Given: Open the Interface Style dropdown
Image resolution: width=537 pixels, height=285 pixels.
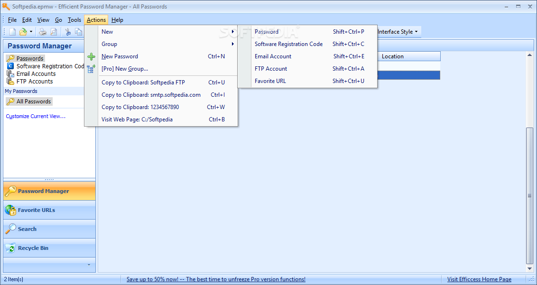Looking at the screenshot, I should click(398, 31).
